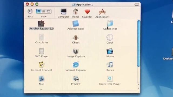173x97 pixels.
Task: Select the iMovie clapperboard icon
Action: click(110, 51)
